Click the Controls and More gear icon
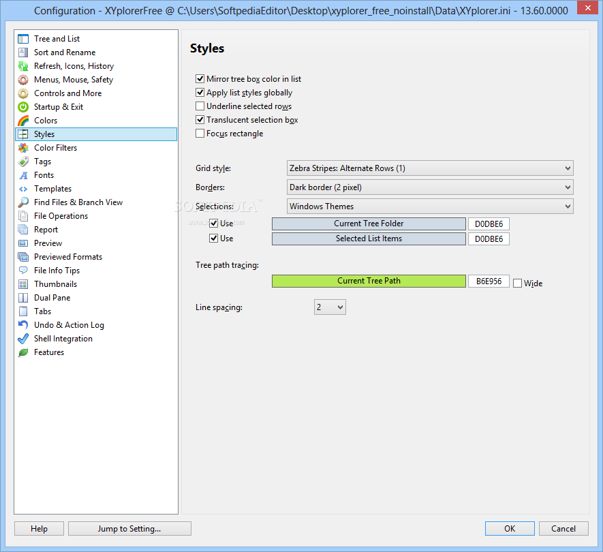The image size is (603, 552). pos(23,93)
